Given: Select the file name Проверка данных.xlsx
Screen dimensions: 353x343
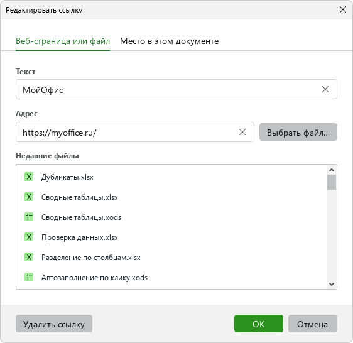Looking at the screenshot, I should pos(80,237).
